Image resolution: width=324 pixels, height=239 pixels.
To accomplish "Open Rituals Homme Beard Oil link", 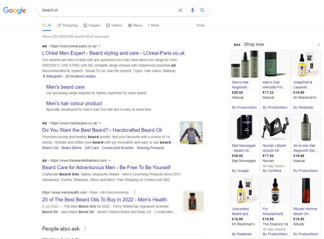I will pyautogui.click(x=305, y=211).
